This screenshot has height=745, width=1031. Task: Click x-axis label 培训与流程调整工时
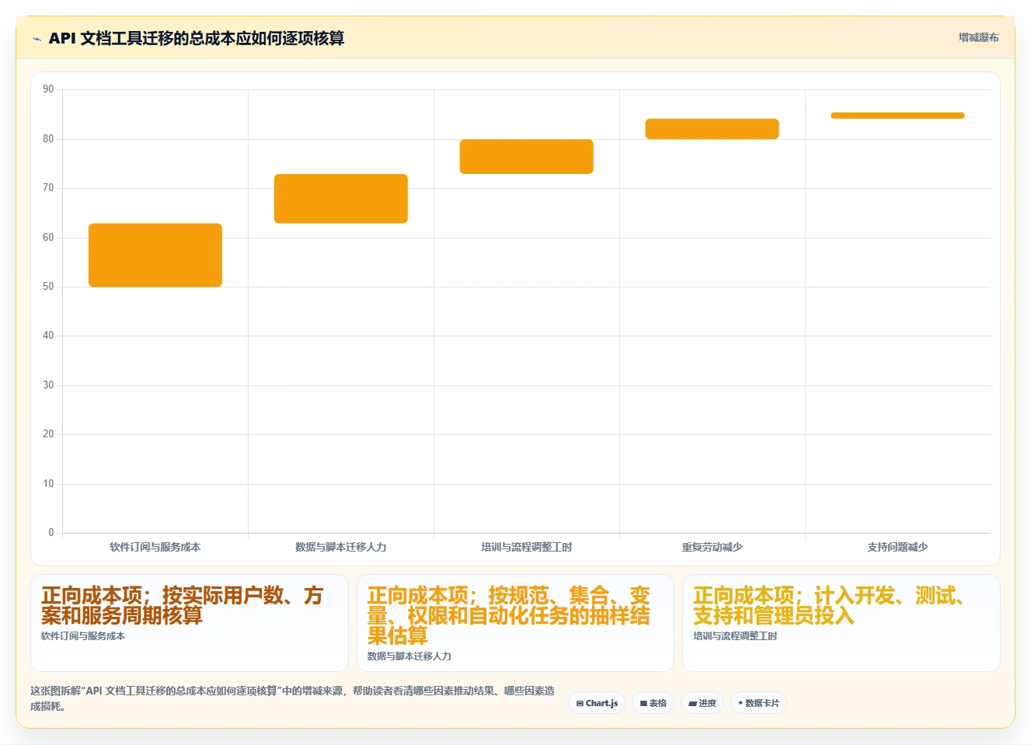click(527, 547)
